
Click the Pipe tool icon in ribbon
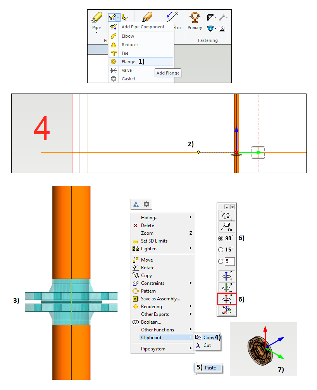coord(96,18)
